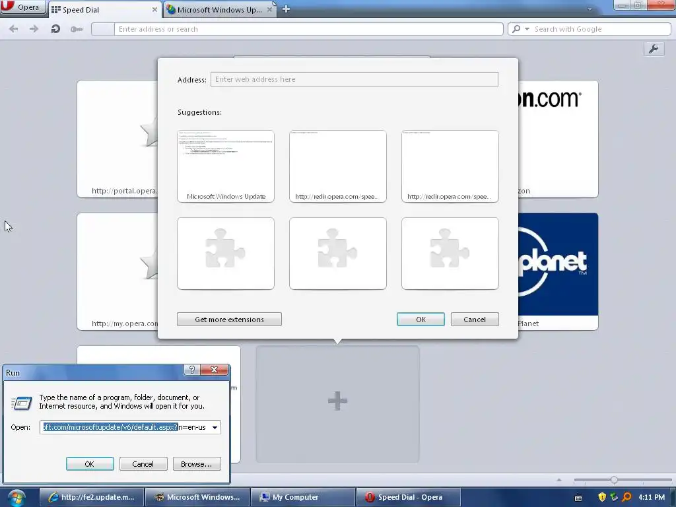676x507 pixels.
Task: Open the Lonely Planet speed dial tile
Action: [x=558, y=271]
